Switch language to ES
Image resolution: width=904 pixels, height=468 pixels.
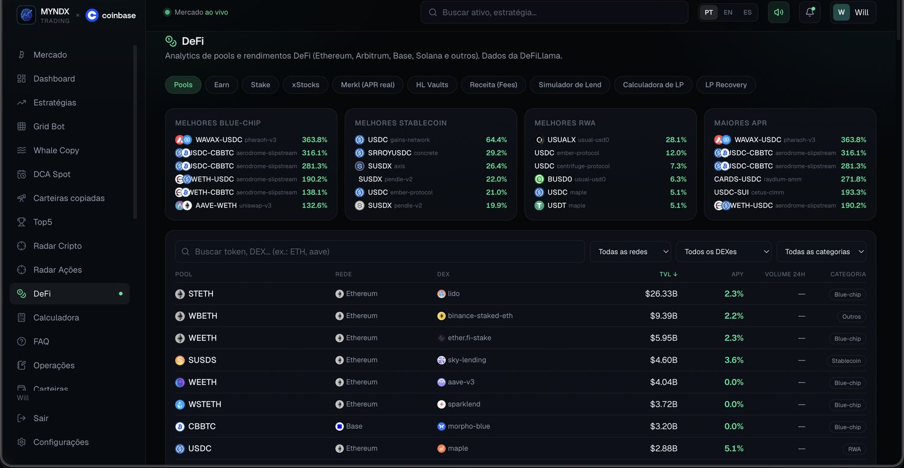(x=747, y=12)
